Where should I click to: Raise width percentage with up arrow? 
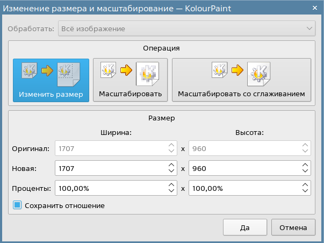point(171,185)
